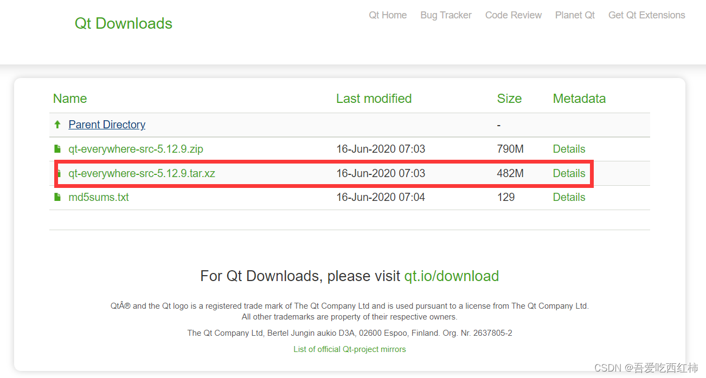Download qt-everywhere-src-5.12.9.tar.xz

(x=142, y=173)
